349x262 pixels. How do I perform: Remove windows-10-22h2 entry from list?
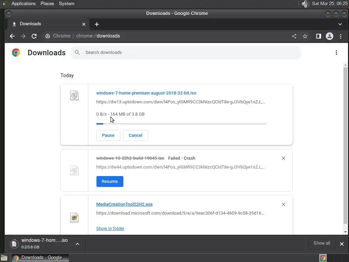point(283,158)
